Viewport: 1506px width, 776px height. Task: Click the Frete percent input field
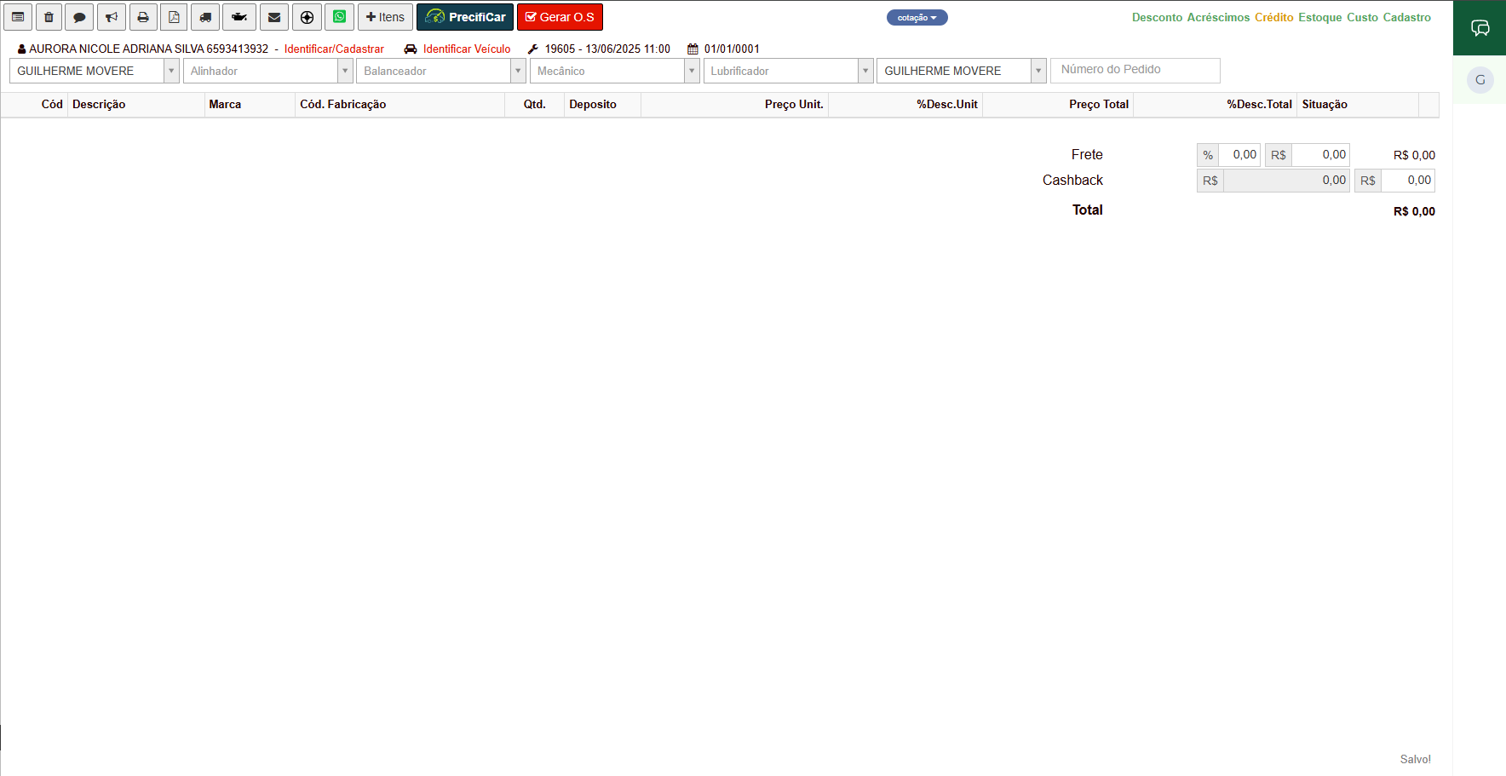tap(1239, 155)
